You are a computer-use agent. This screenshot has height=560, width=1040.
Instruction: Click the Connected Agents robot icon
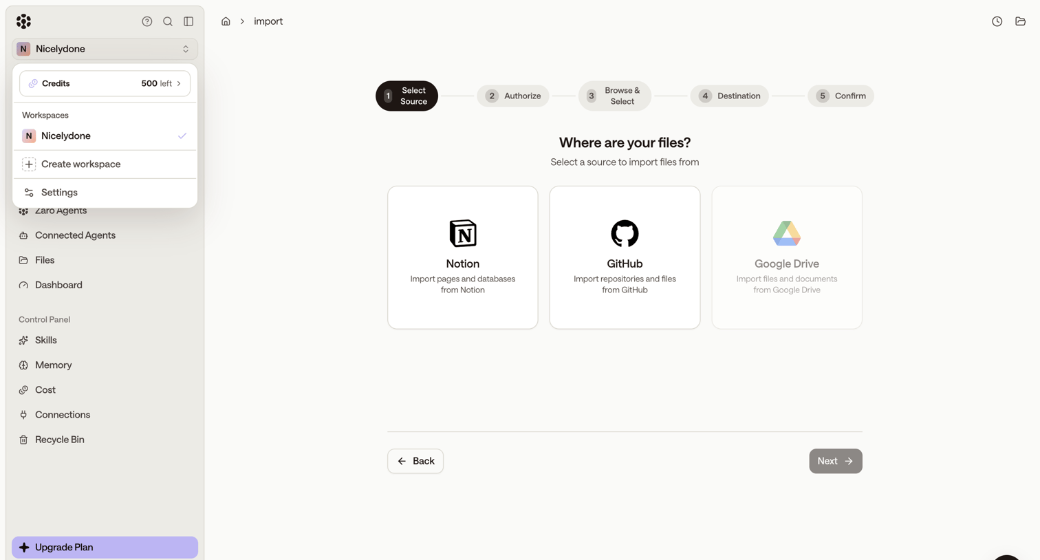pos(23,235)
